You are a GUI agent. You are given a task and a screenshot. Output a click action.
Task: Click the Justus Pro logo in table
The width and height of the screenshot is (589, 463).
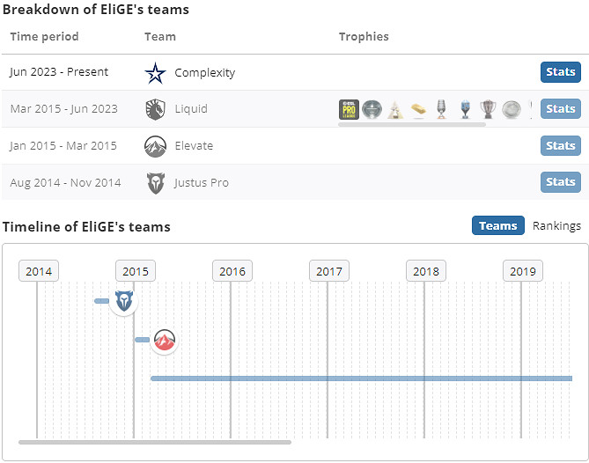click(x=155, y=182)
